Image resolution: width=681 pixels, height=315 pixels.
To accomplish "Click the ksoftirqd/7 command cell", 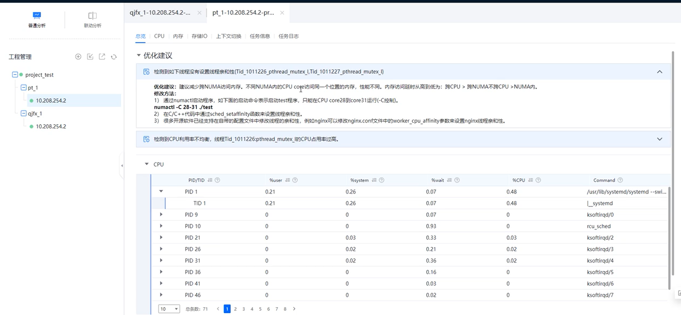I will 600,295.
